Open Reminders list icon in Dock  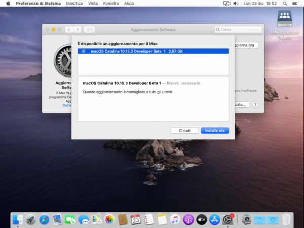coord(149,220)
